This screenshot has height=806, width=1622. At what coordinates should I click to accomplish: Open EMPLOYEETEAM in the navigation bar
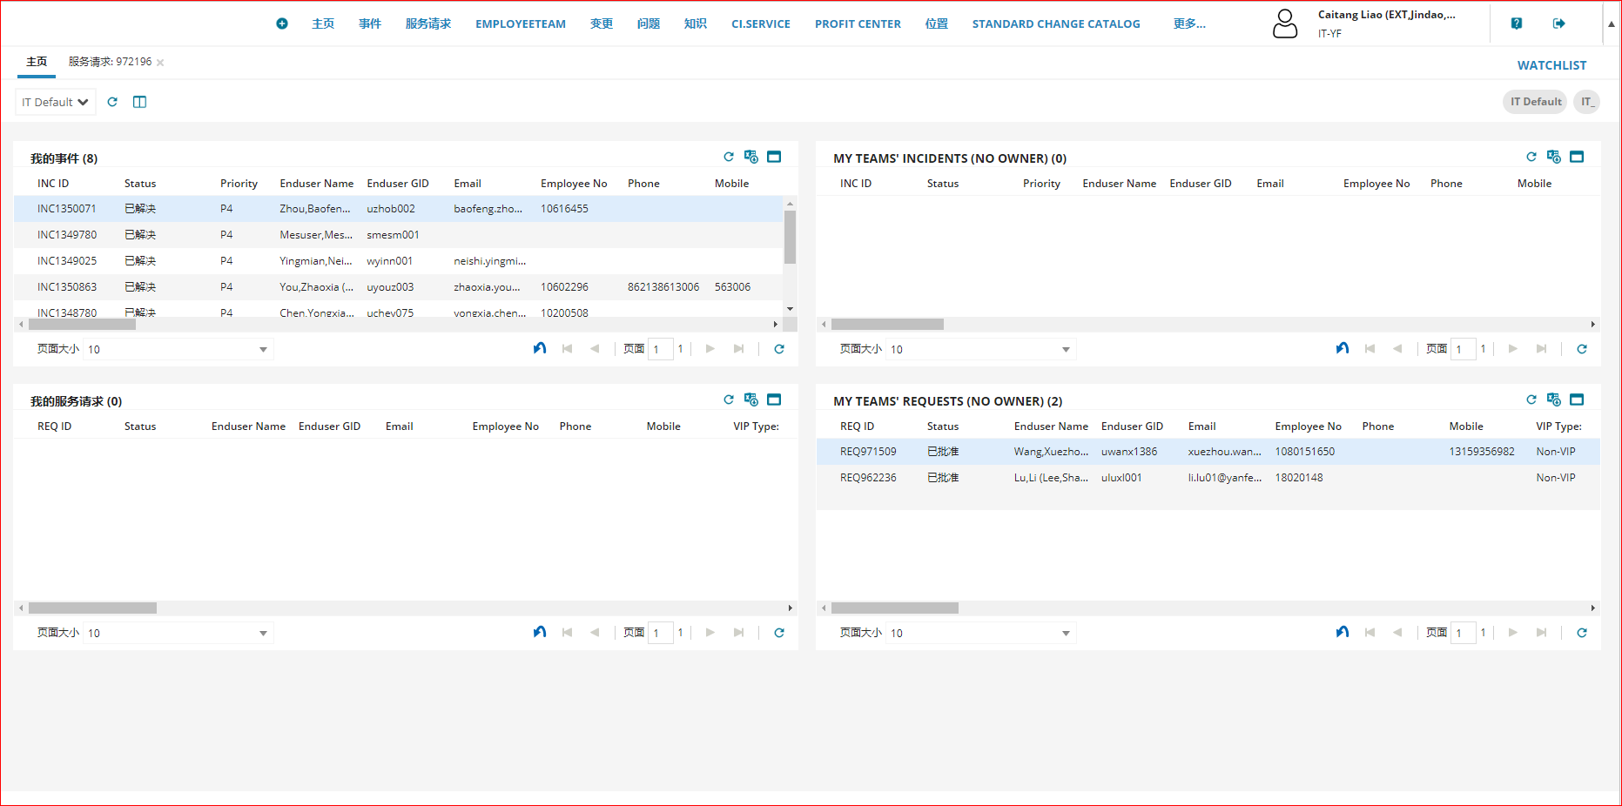tap(521, 24)
